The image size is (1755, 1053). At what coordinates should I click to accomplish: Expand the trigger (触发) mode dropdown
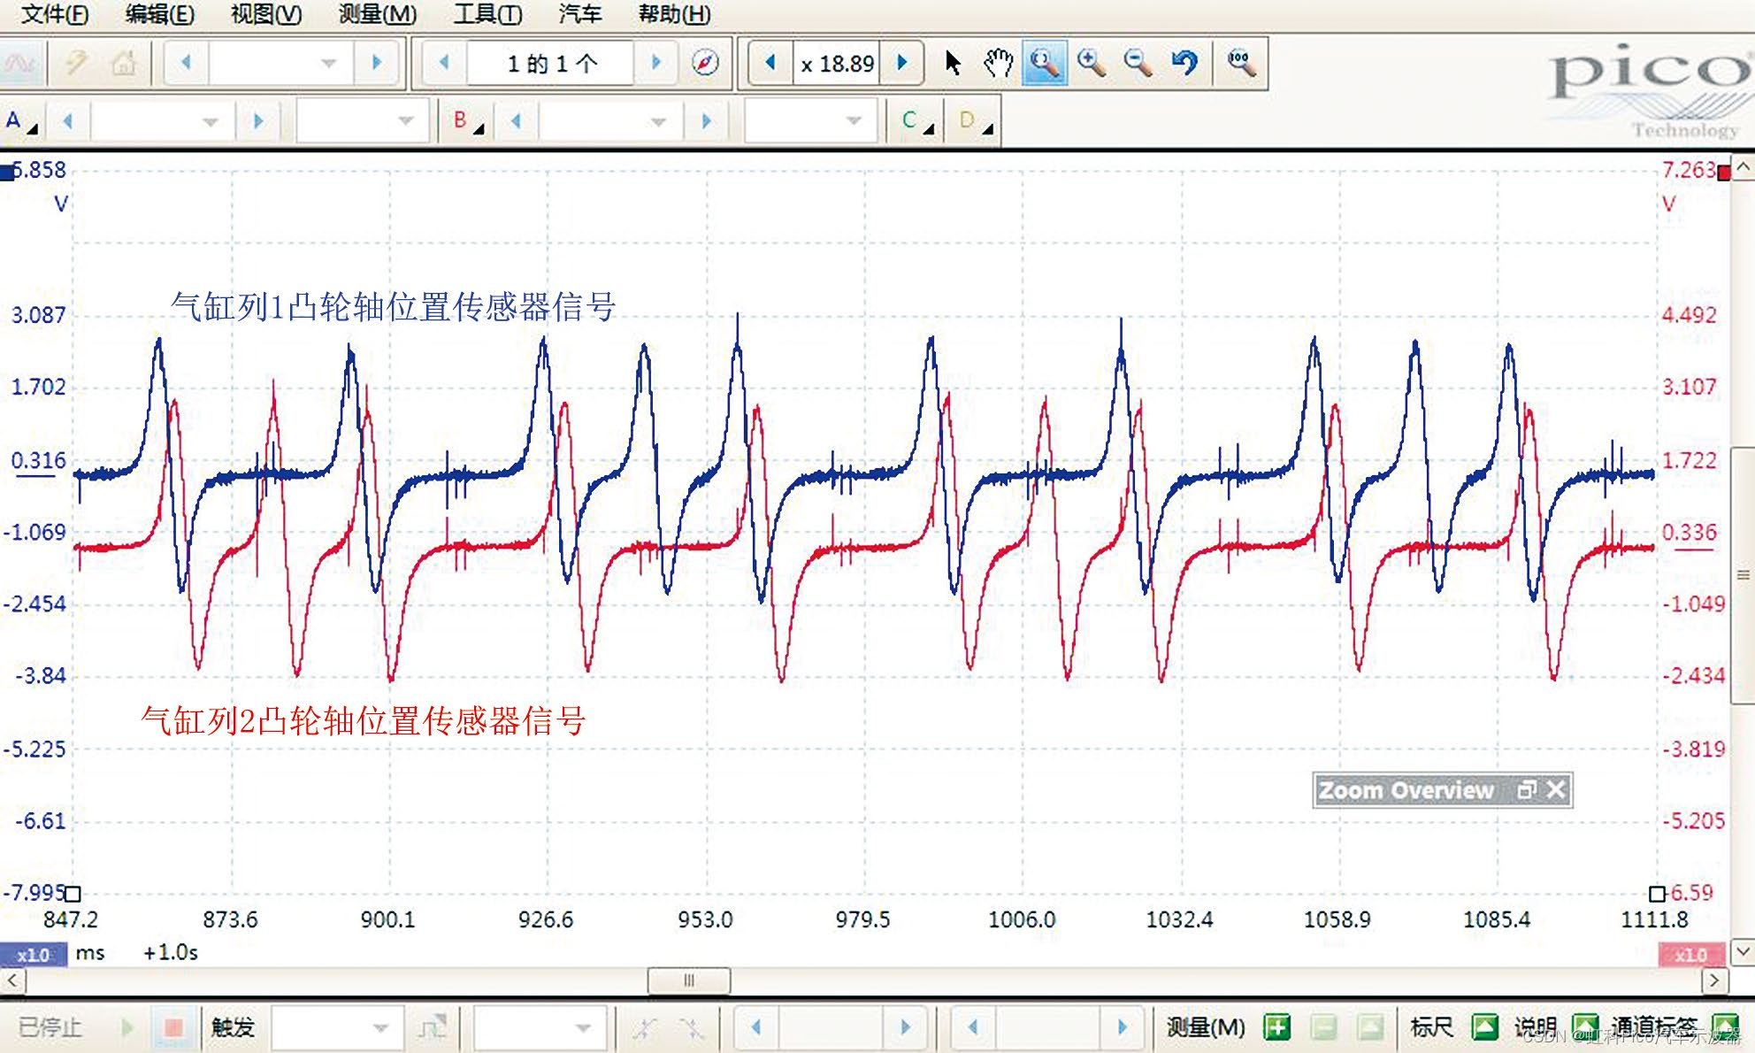coord(380,1028)
